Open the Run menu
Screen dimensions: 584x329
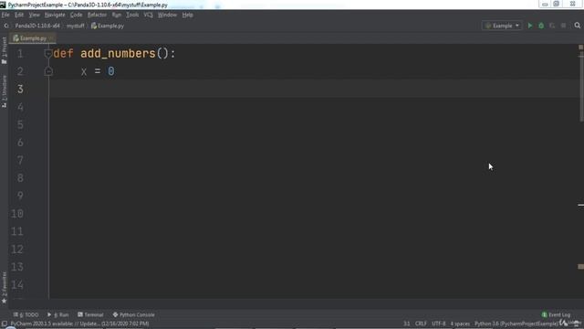(x=117, y=15)
